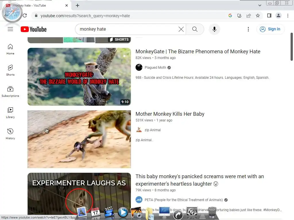Click the PETA channel avatar
This screenshot has width=294, height=220.
coord(139,200)
